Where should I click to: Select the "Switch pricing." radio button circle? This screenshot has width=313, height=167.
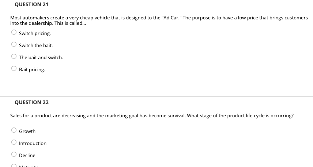pyautogui.click(x=14, y=32)
